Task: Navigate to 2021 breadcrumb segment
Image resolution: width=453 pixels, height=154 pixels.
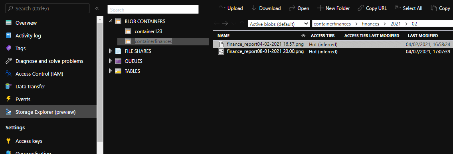Action: click(395, 24)
